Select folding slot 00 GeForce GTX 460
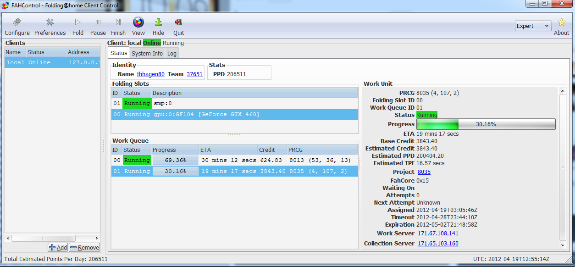575x267 pixels. (x=234, y=114)
